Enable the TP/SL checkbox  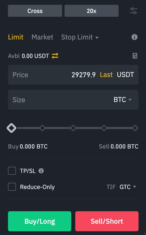(12, 171)
